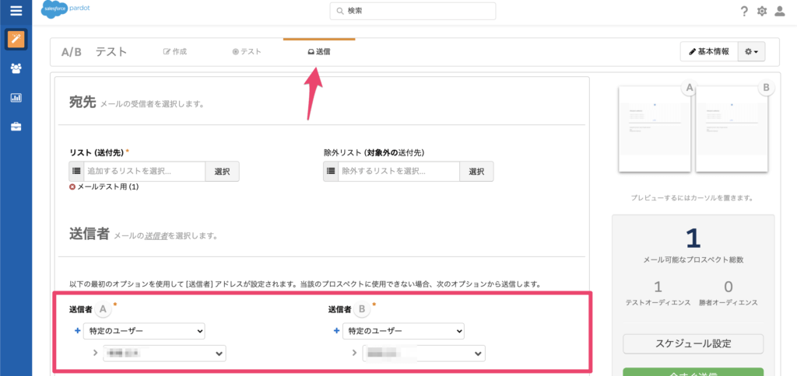The width and height of the screenshot is (797, 376).
Task: Open 特定のユーザー dropdown for 送信者 A
Action: click(x=144, y=331)
